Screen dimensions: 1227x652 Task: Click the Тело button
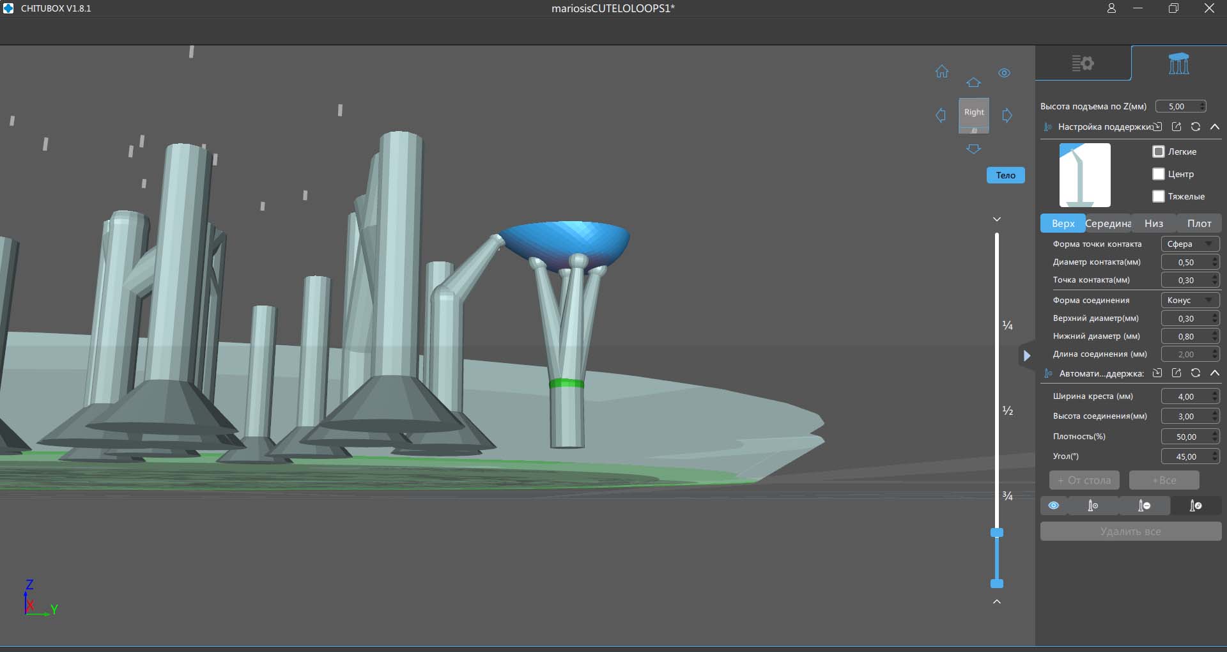(x=1005, y=175)
